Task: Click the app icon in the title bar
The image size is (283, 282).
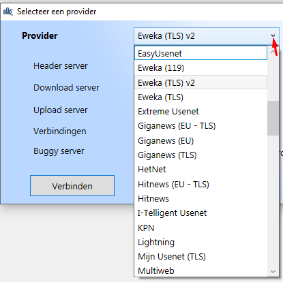Action: pos(8,12)
